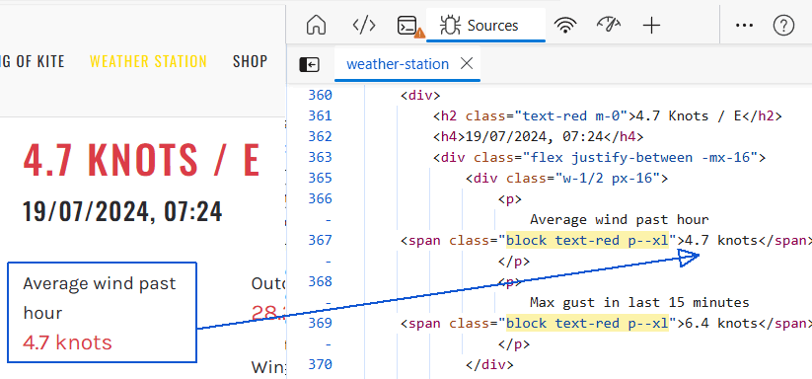Click the opening <div> on line 360
812x379 pixels.
tap(420, 96)
